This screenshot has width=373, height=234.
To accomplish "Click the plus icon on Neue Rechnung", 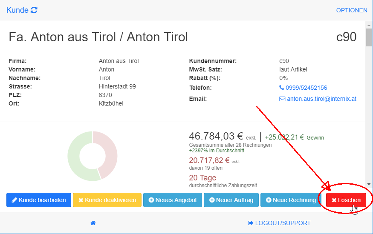I will coord(269,200).
